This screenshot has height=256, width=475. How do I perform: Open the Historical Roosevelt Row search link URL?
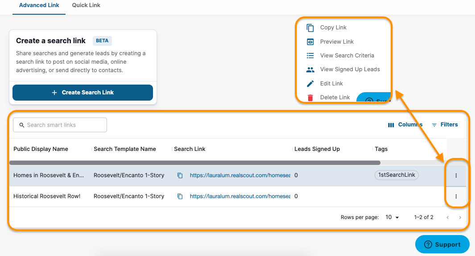[240, 196]
